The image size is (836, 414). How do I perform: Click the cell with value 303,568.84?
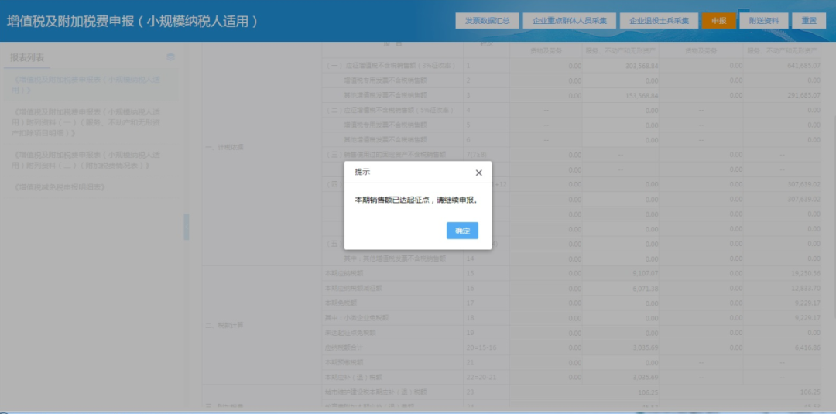(x=621, y=66)
